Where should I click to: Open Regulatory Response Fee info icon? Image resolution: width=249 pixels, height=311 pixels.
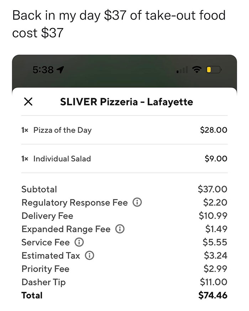(x=137, y=202)
